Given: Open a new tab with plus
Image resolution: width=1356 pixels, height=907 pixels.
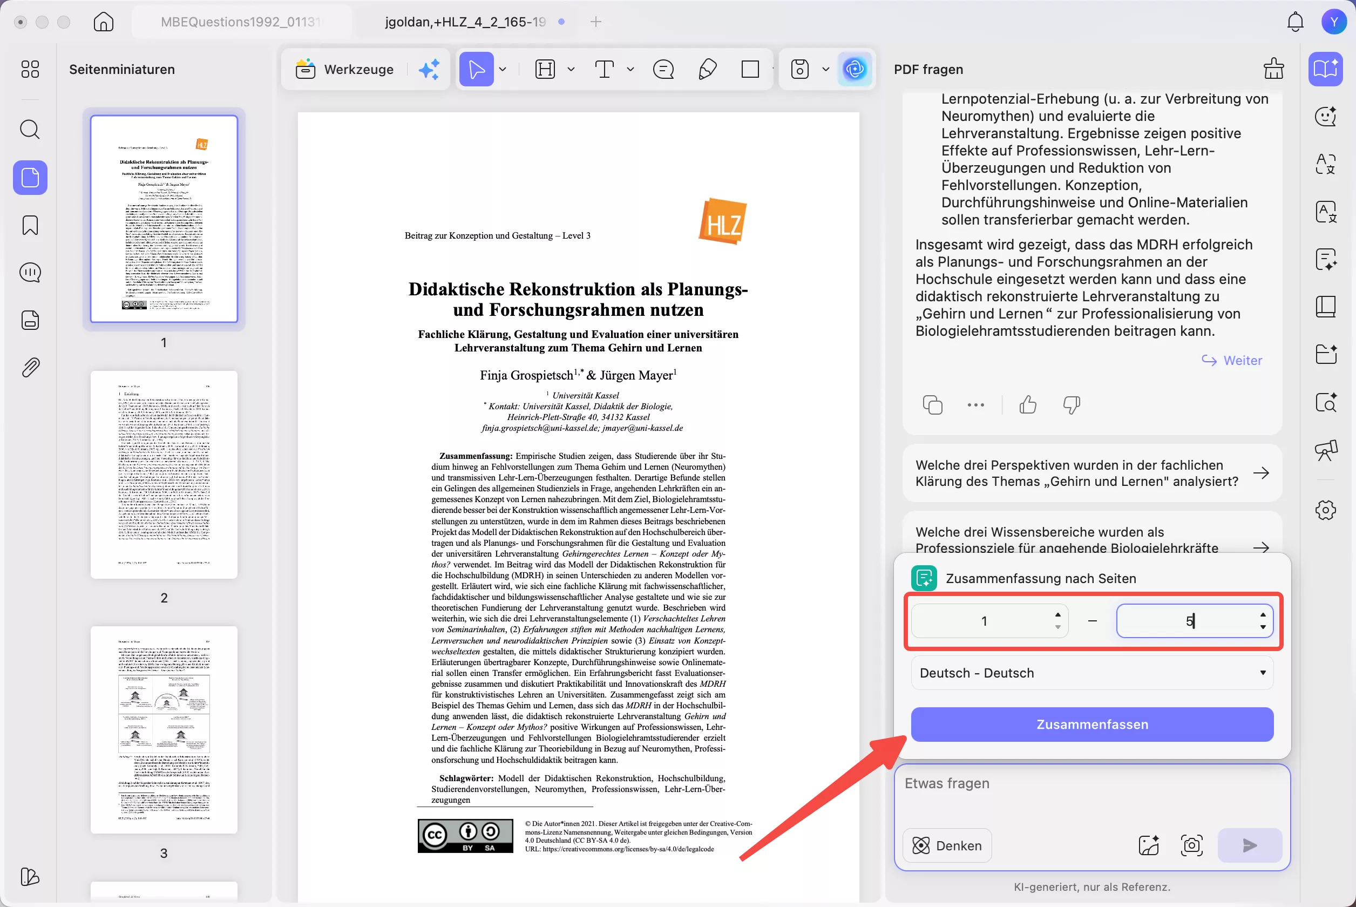Looking at the screenshot, I should pyautogui.click(x=595, y=22).
